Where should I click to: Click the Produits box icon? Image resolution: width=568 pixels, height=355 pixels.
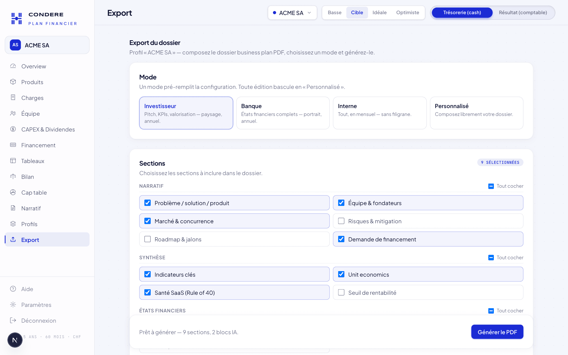13,82
